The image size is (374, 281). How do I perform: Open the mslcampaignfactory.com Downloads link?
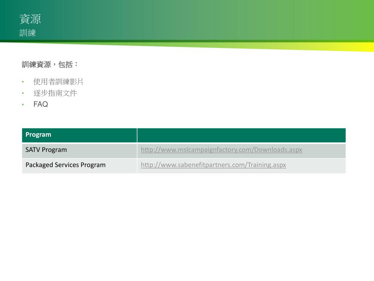click(221, 150)
